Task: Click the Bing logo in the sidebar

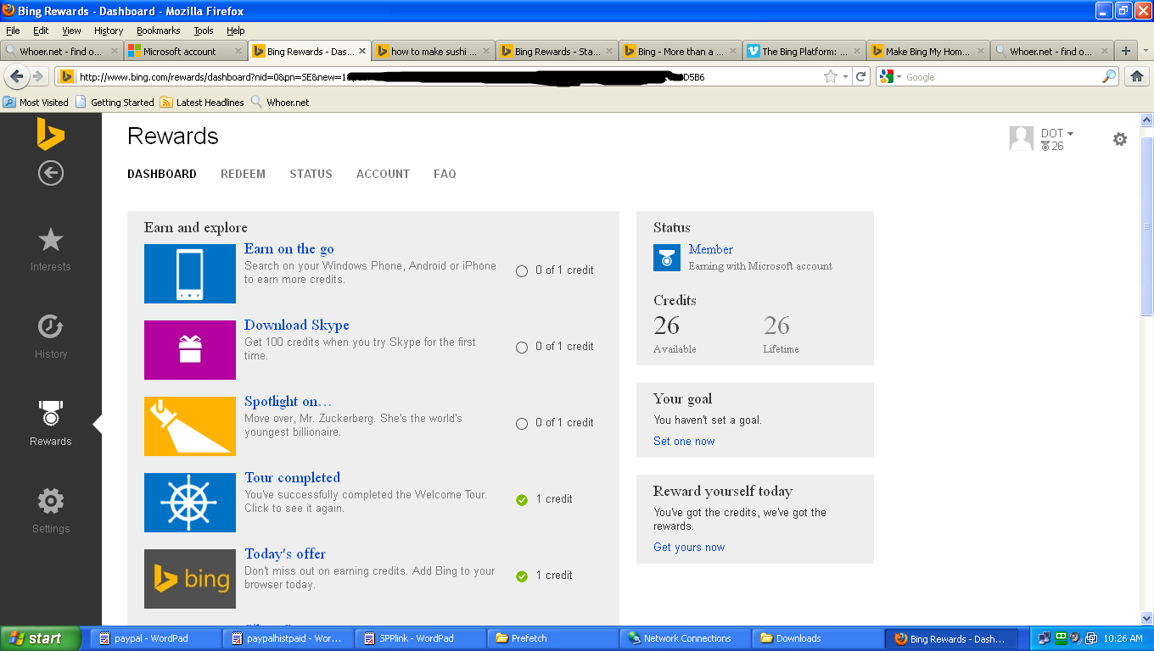Action: (50, 133)
